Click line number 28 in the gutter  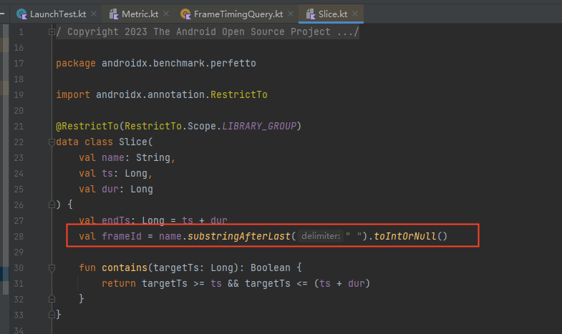click(x=19, y=236)
